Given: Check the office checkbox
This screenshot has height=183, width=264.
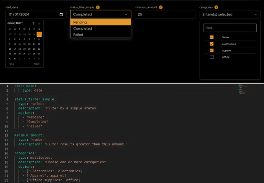Looking at the screenshot, I should (212, 57).
